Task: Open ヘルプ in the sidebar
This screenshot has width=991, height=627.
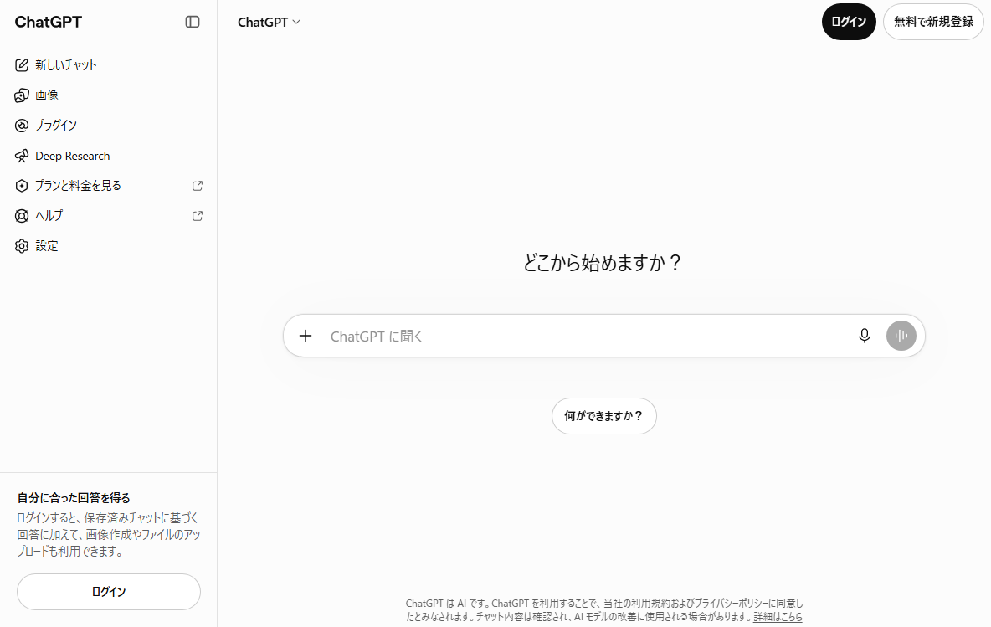Action: (108, 216)
